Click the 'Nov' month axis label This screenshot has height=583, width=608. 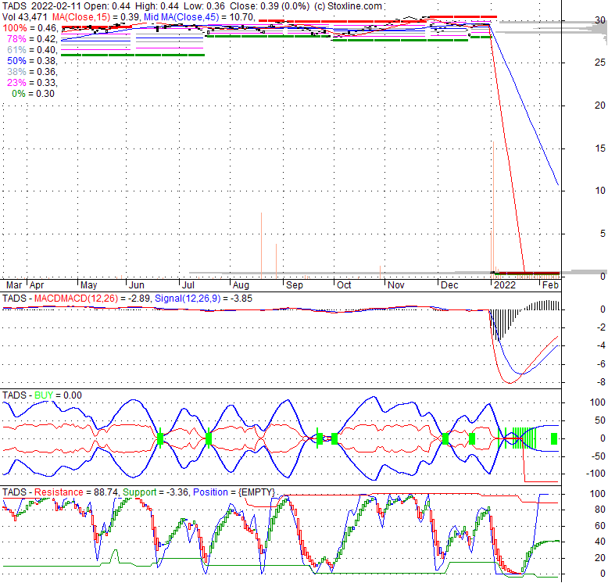point(396,285)
